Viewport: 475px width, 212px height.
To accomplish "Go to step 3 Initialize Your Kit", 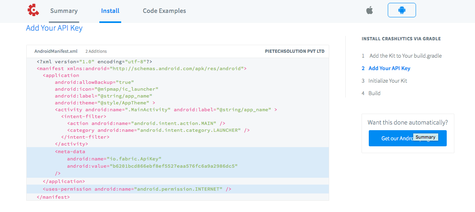I will tap(385, 81).
